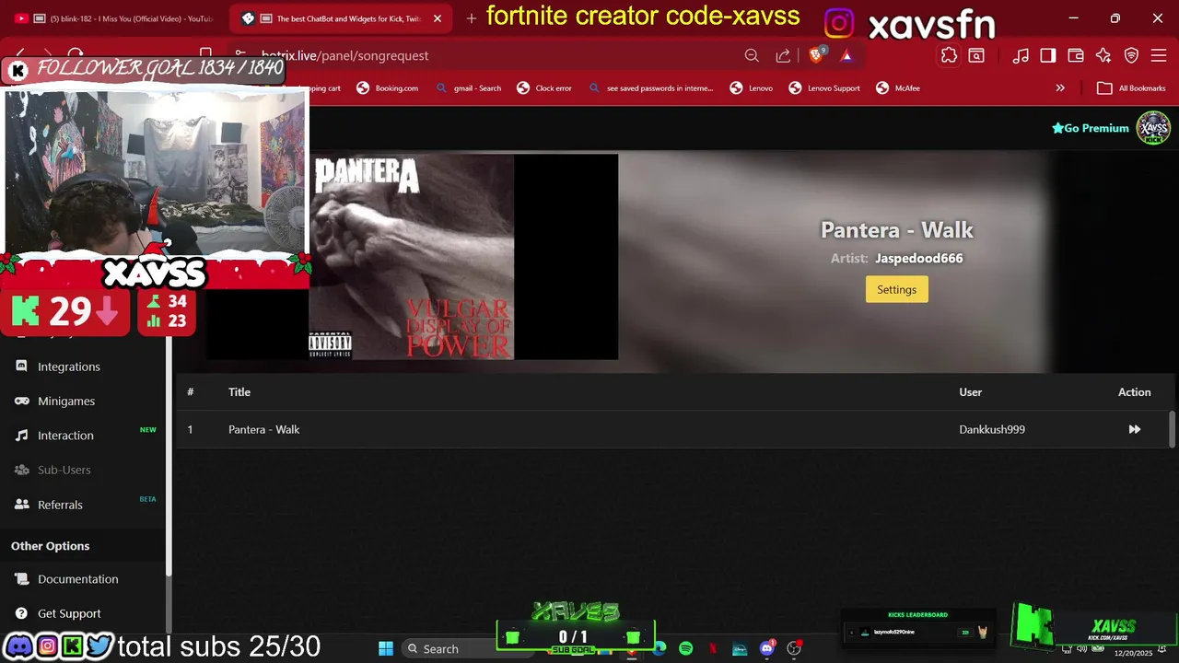Screen dimensions: 1179x663
Task: Click the Interaction music note icon in sidebar
Action: coord(21,435)
